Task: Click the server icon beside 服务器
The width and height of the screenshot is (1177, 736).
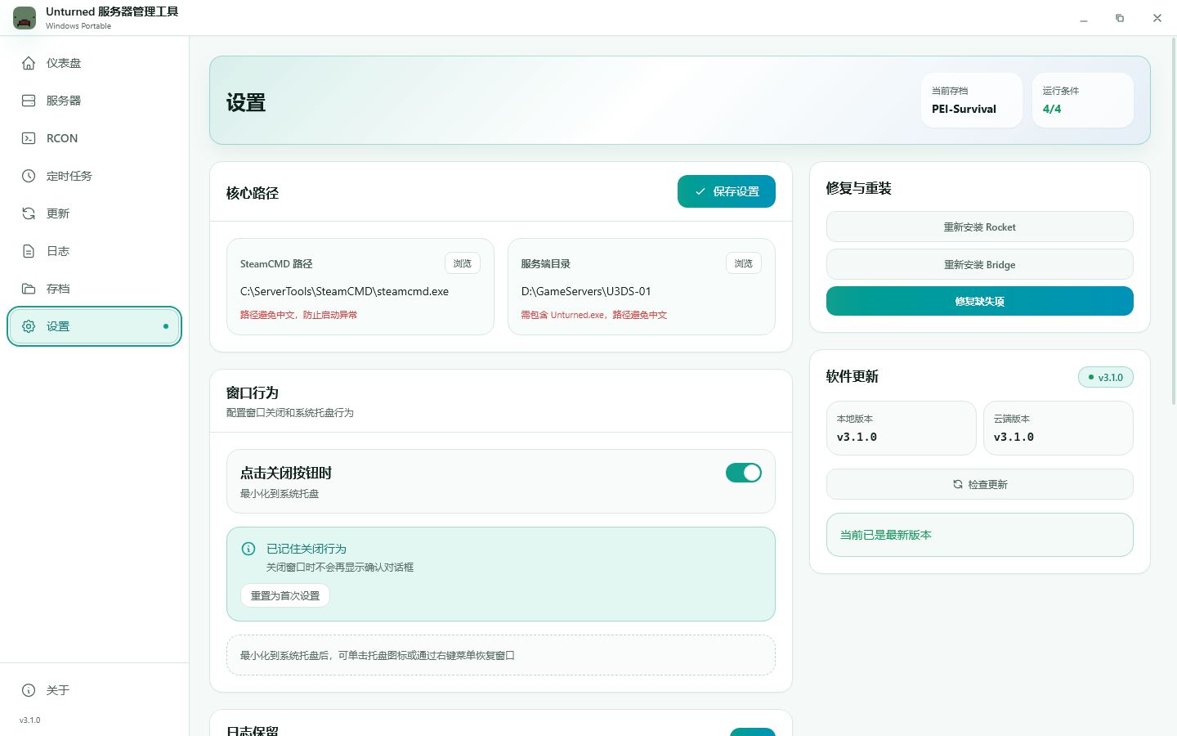Action: pos(29,101)
